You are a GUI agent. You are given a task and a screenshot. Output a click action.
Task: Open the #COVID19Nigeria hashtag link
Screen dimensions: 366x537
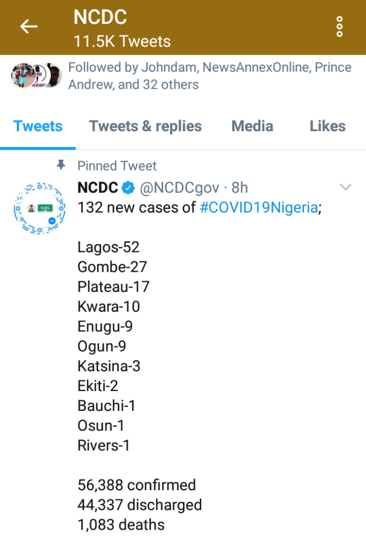(x=259, y=208)
